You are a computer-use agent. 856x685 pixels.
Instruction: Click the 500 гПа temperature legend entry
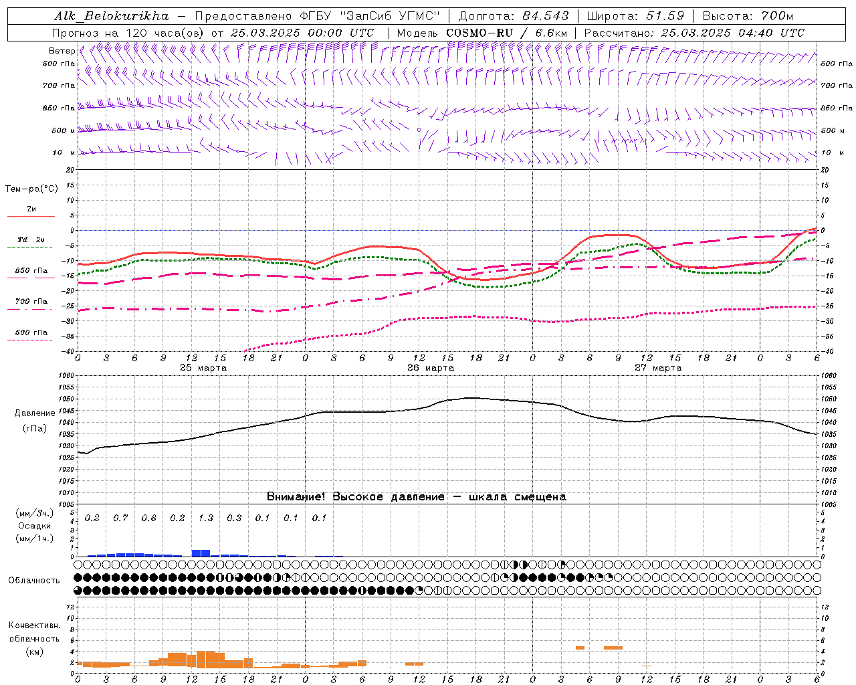tap(31, 332)
